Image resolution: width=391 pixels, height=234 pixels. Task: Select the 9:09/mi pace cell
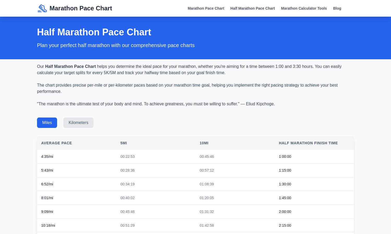point(47,212)
